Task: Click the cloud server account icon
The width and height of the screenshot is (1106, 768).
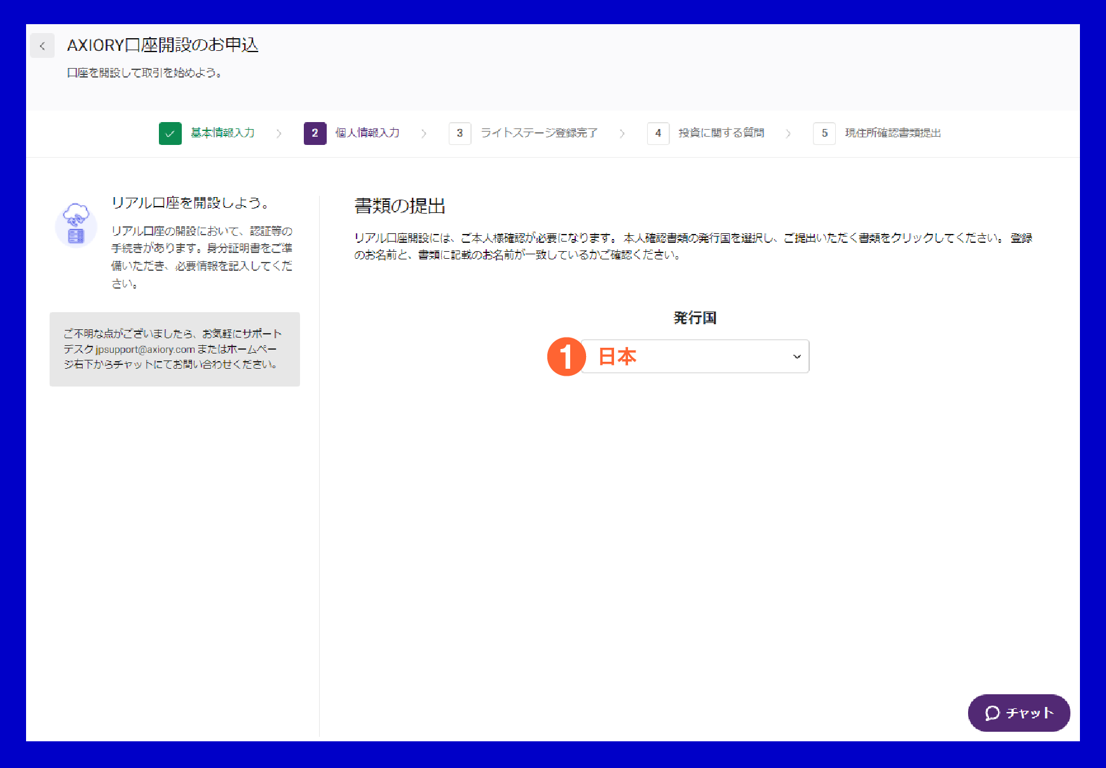Action: coord(76,224)
